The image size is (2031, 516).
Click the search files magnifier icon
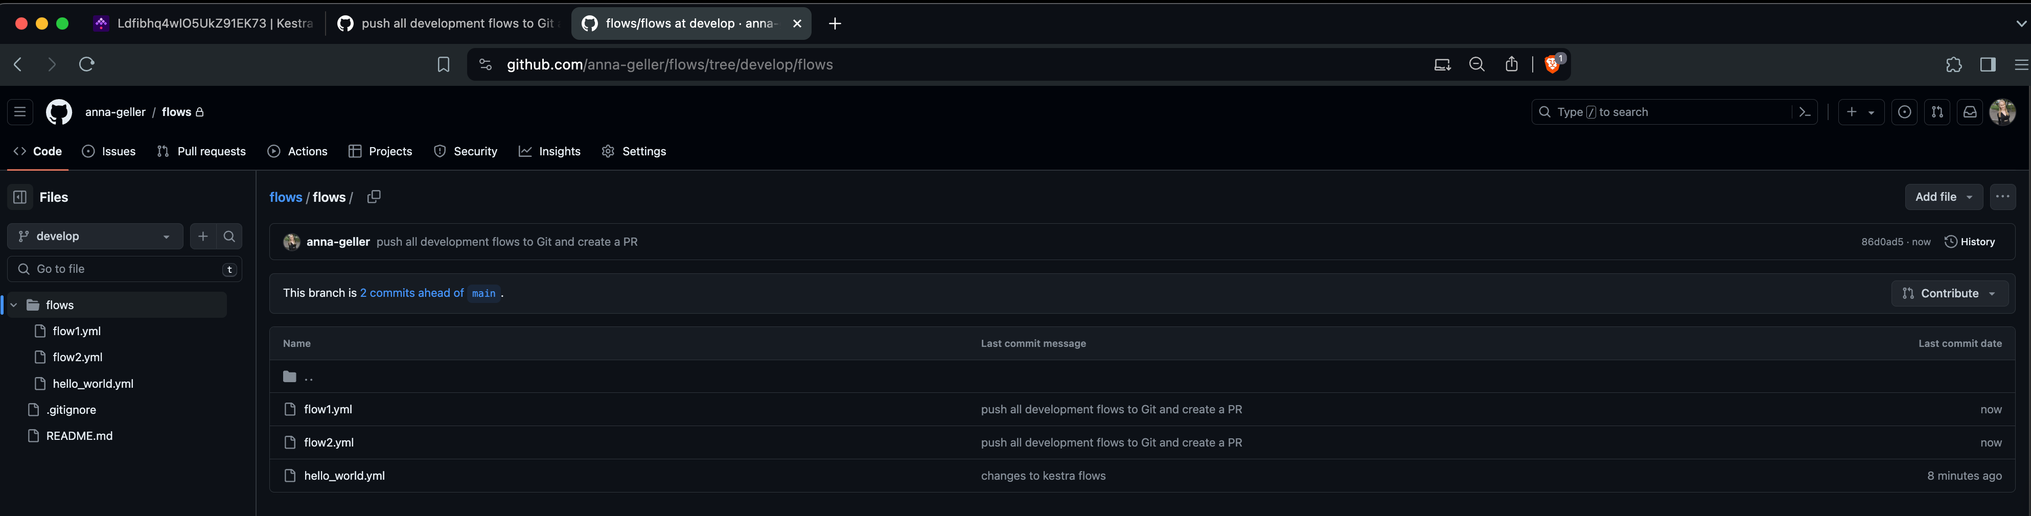click(x=229, y=237)
